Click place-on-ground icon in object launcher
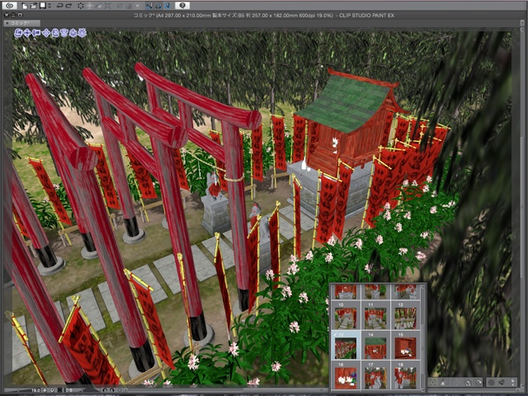Image resolution: width=528 pixels, height=396 pixels. coord(443,382)
